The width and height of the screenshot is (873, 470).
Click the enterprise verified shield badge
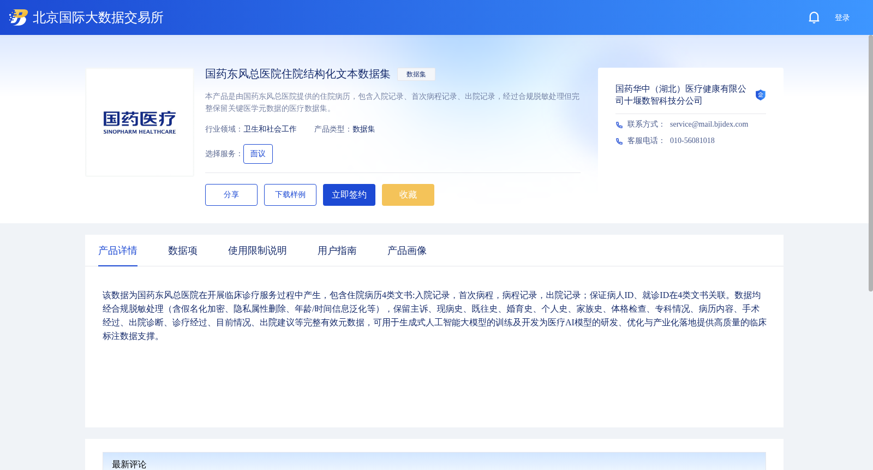[x=761, y=95]
